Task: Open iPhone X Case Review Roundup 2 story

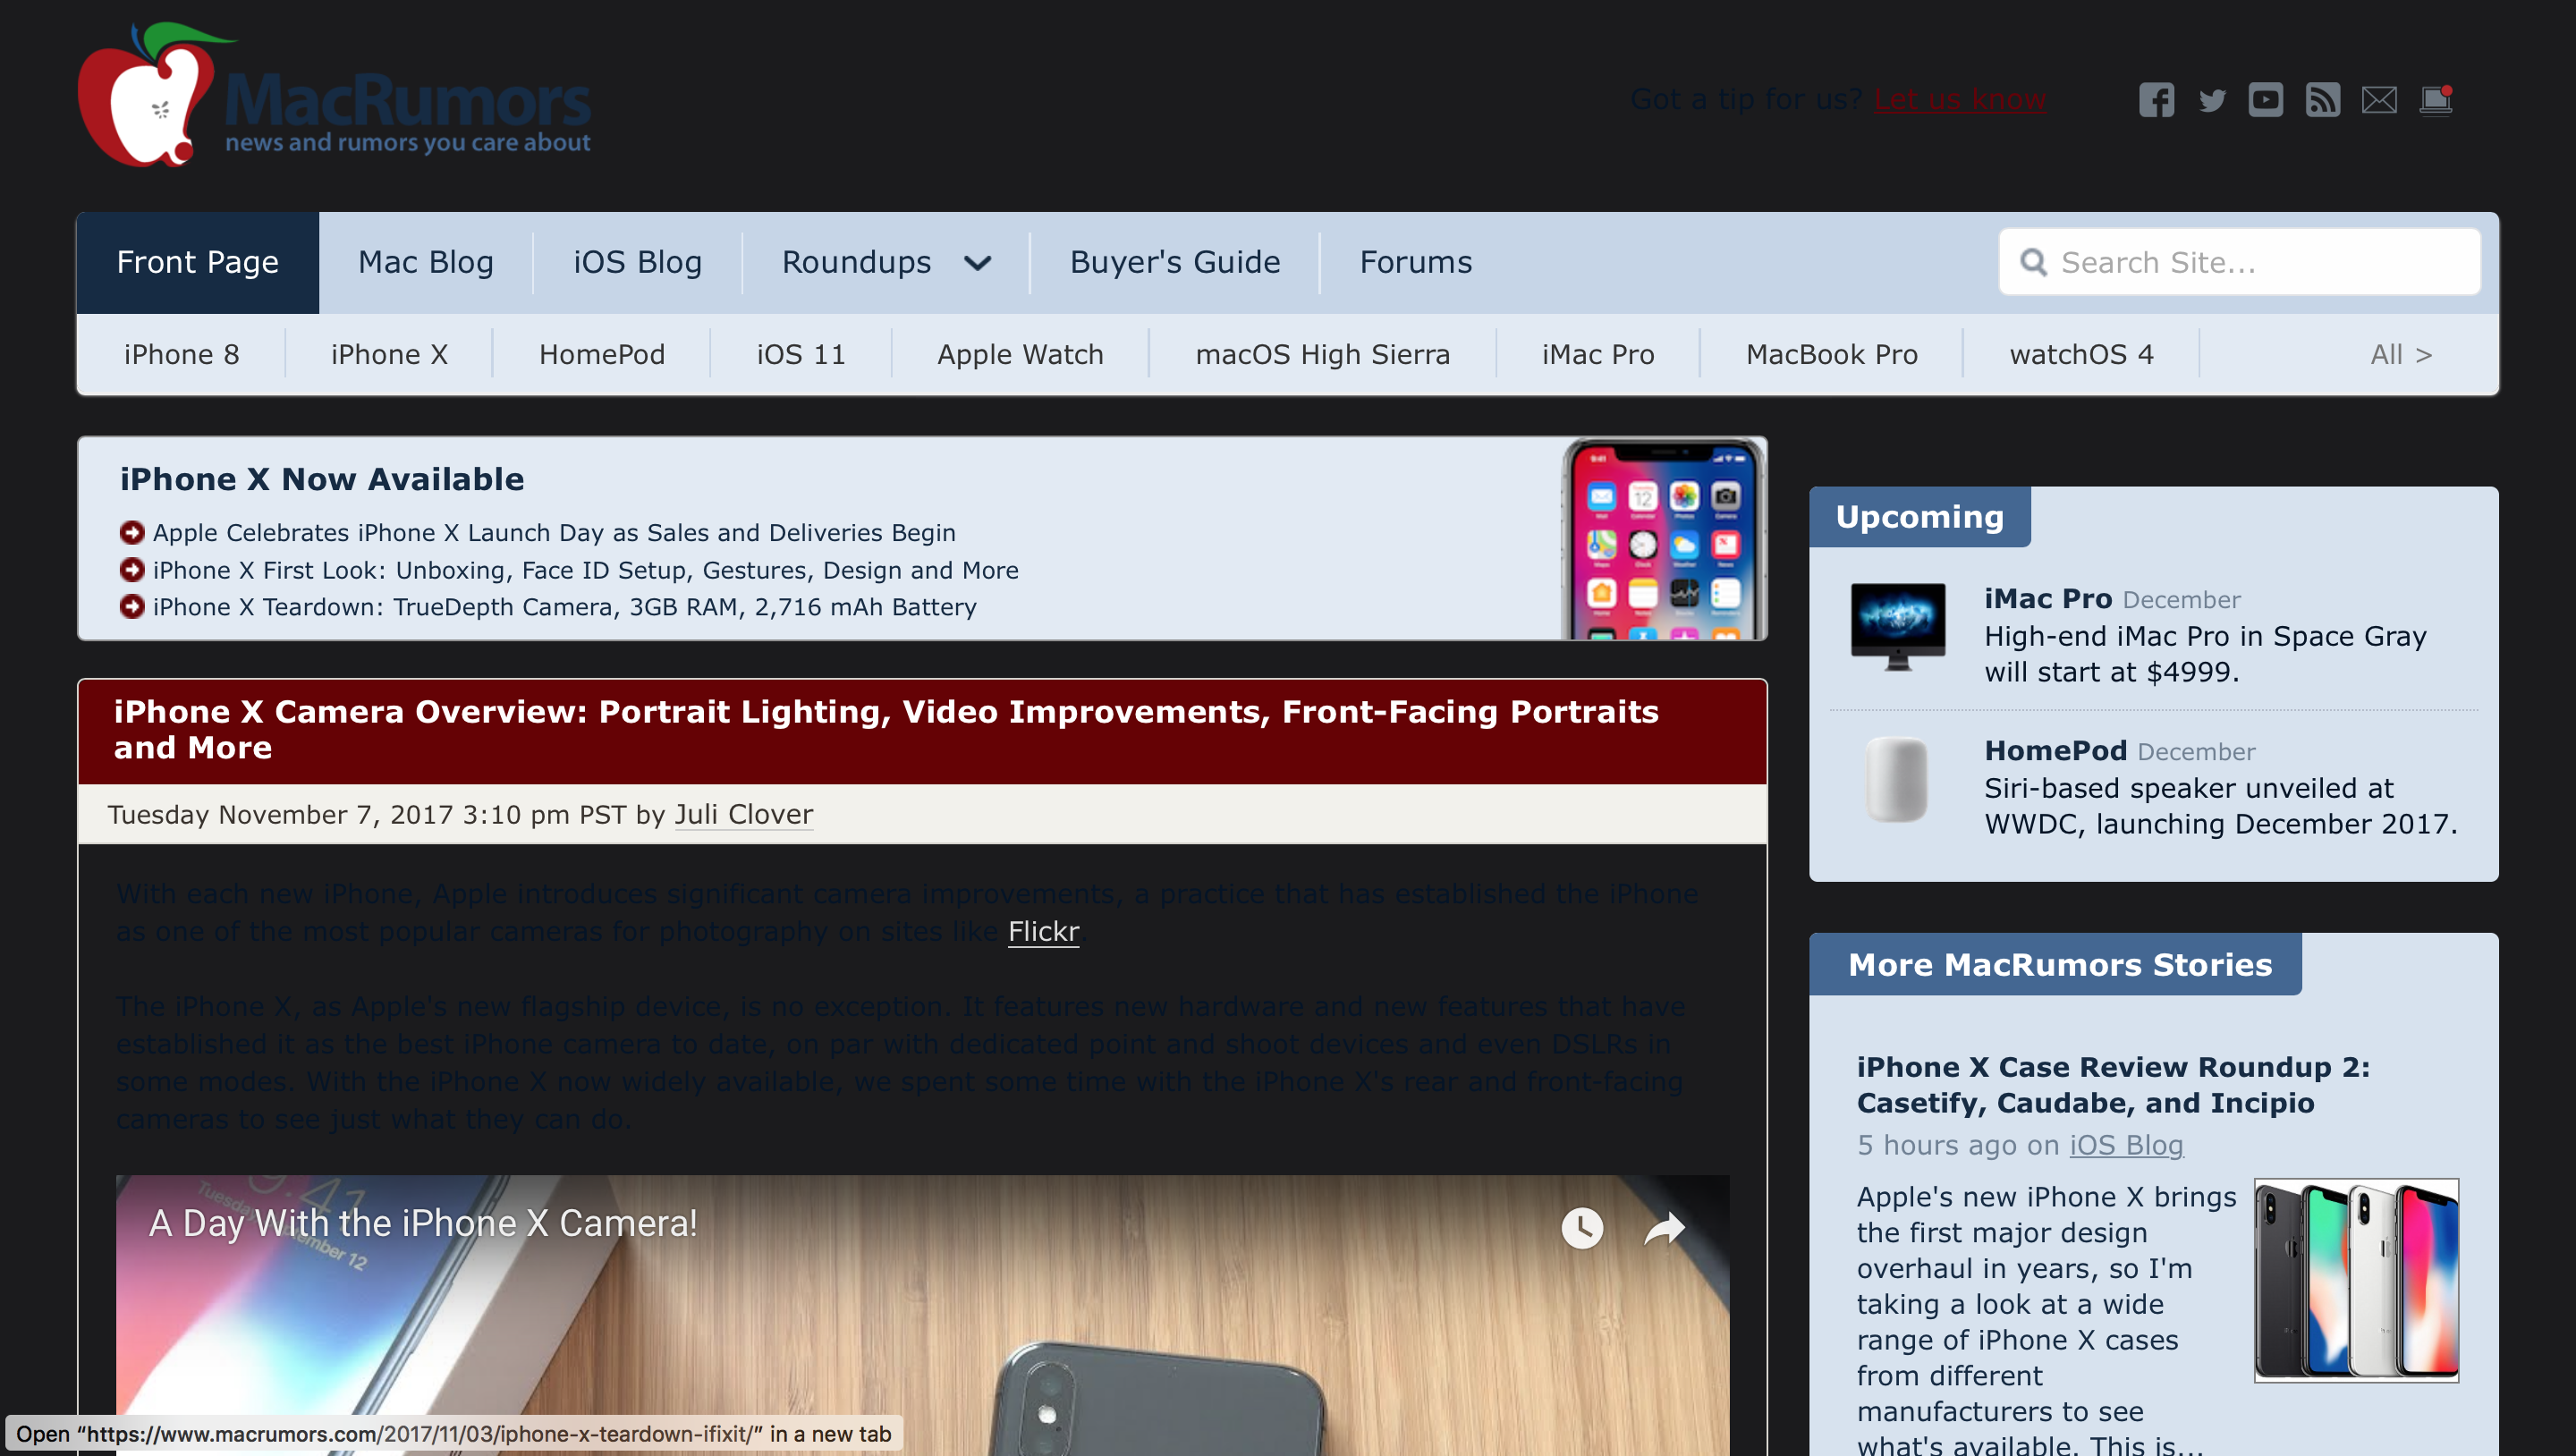Action: pos(2113,1085)
